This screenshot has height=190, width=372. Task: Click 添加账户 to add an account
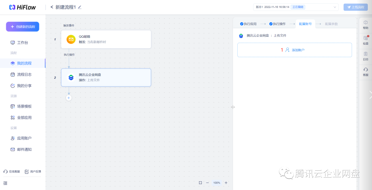294,50
